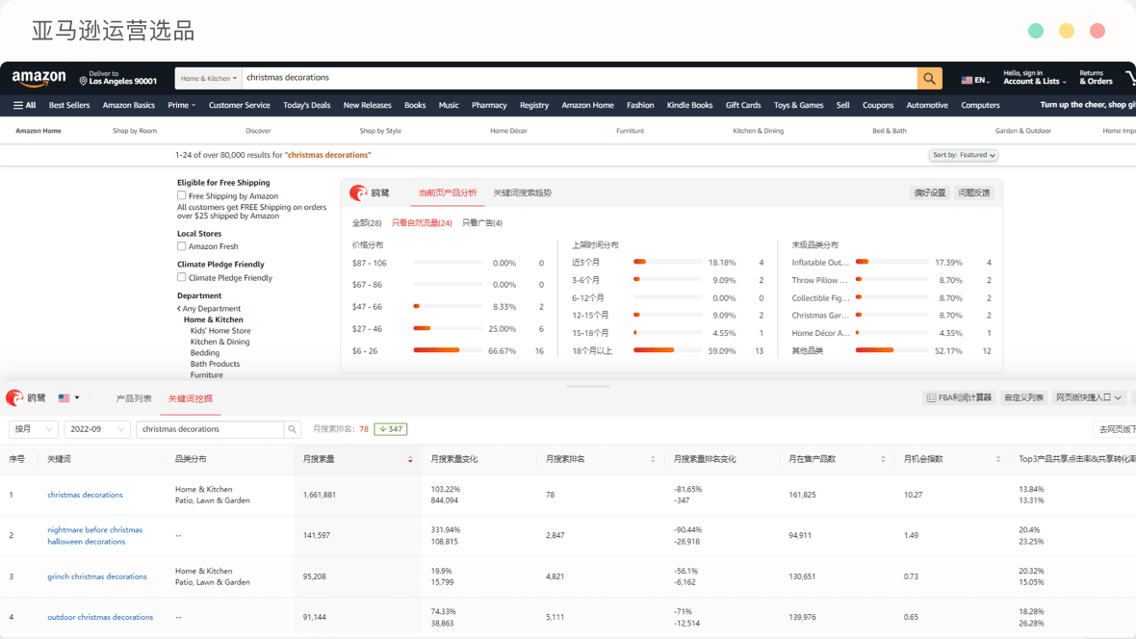
Task: Click Kids' Home Store department link
Action: 220,331
